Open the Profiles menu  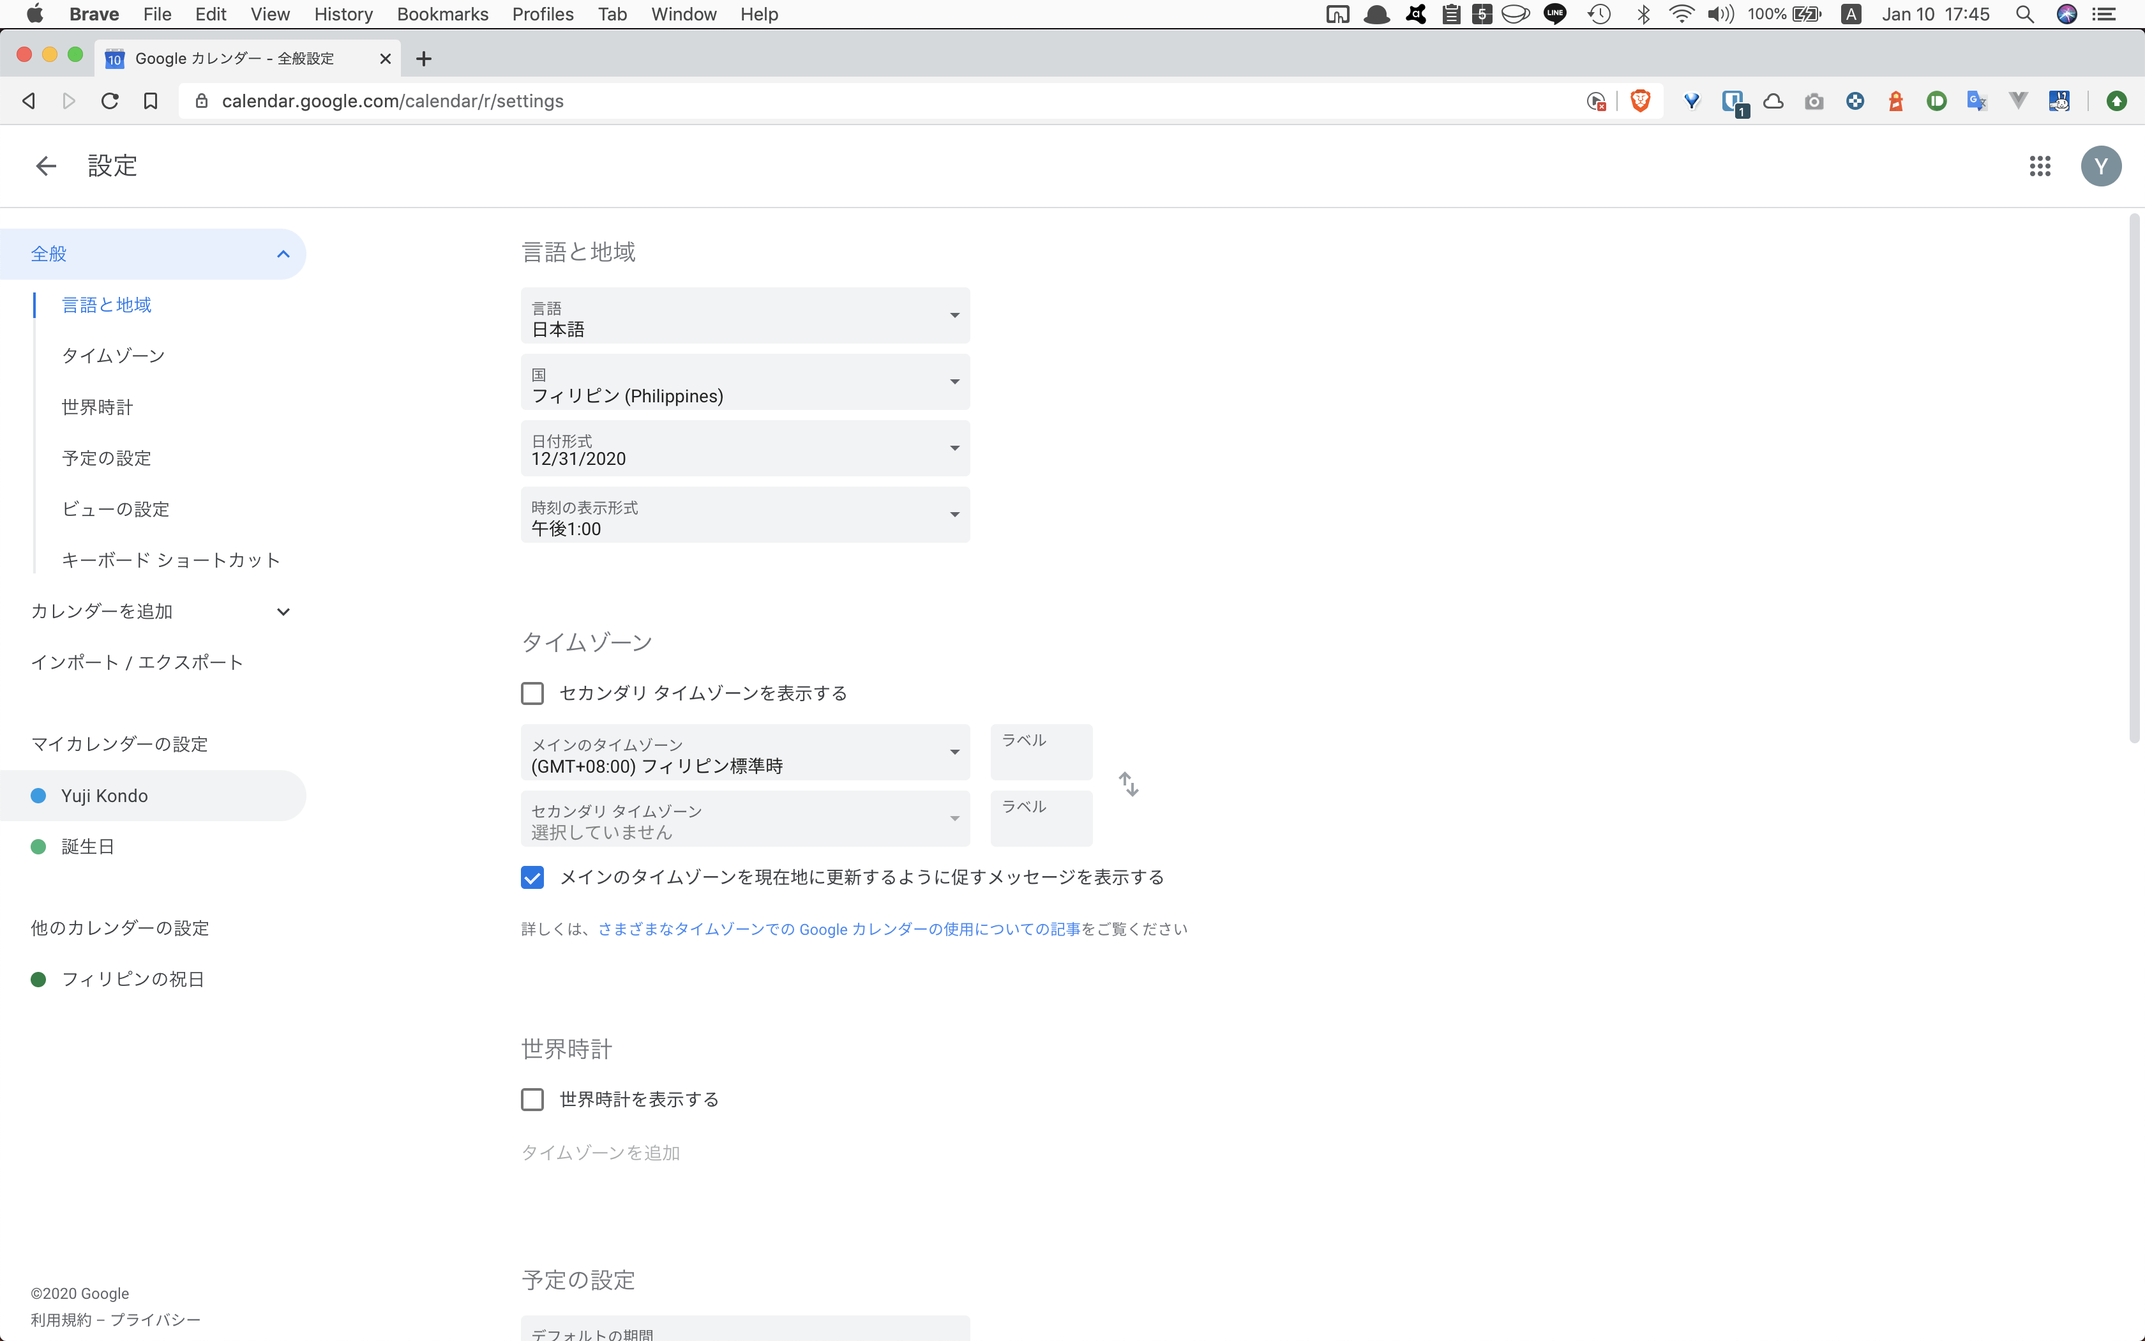[x=543, y=14]
